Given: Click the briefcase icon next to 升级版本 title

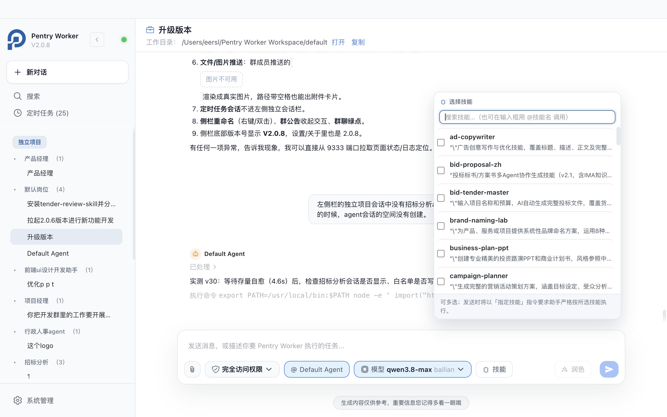Looking at the screenshot, I should coord(150,29).
